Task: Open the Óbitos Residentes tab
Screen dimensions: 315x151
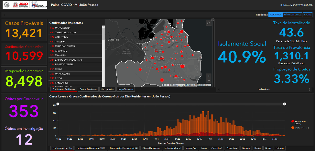Action: [x=88, y=89]
